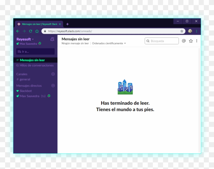Image resolution: width=214 pixels, height=169 pixels.
Task: Go to browser home page
Action: coord(37,31)
